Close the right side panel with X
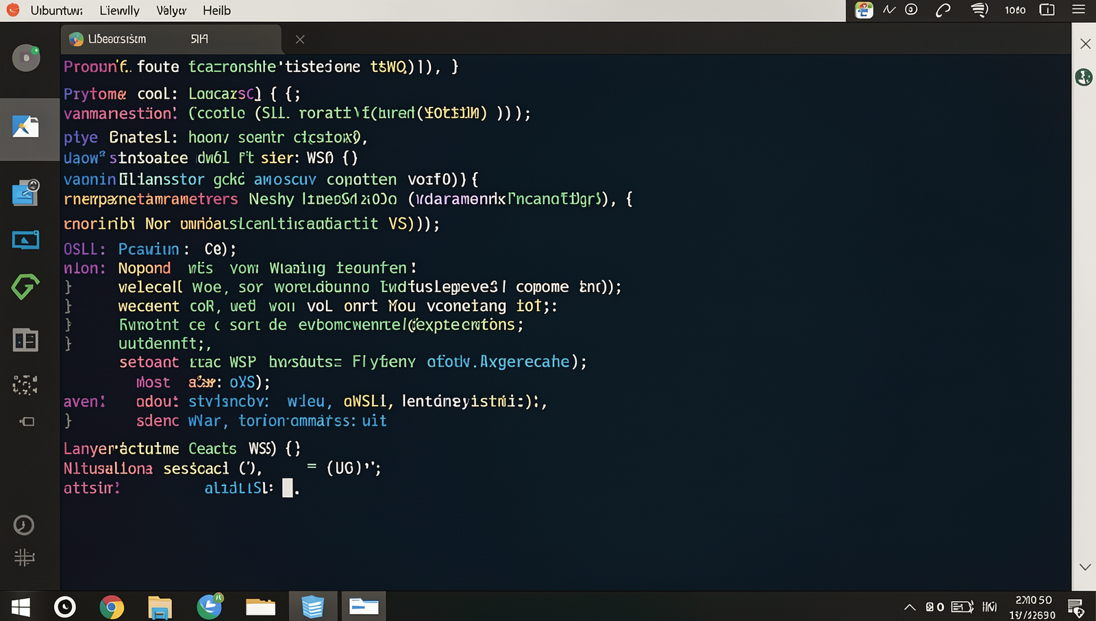Screen dimensions: 1096x621 pos(1085,44)
